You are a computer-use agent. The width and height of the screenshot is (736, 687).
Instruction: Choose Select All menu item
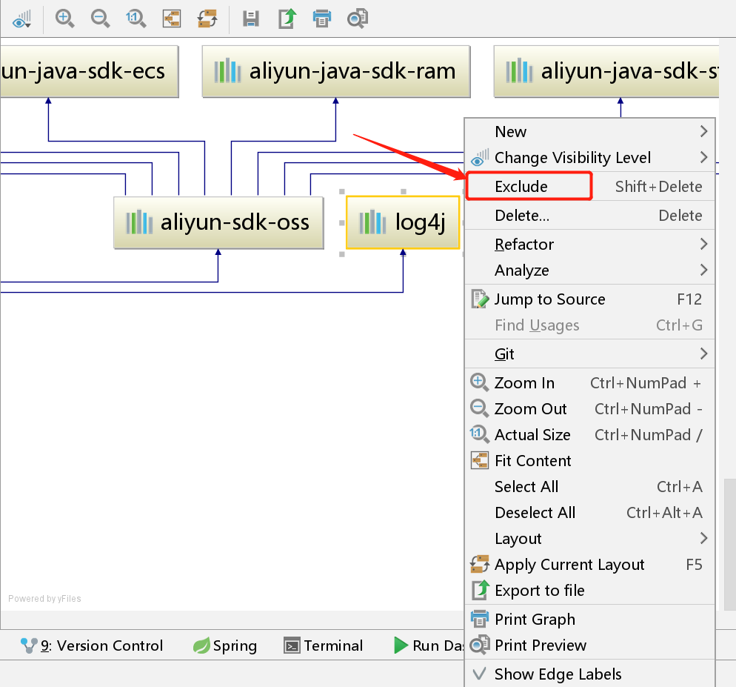point(590,487)
